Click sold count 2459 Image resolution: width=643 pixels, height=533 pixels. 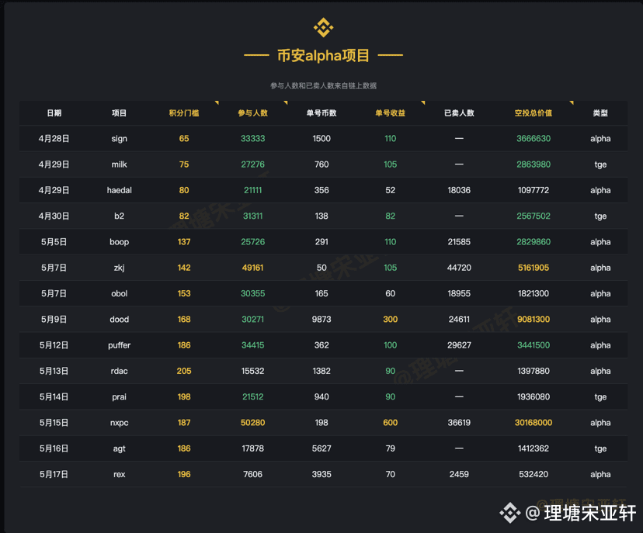[x=459, y=474]
